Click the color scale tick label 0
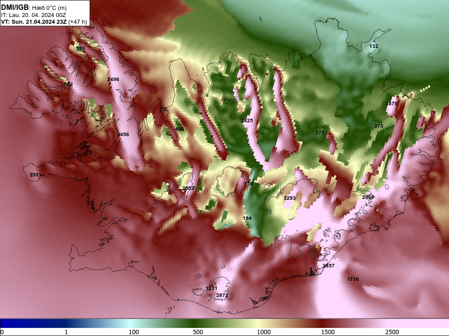This screenshot has height=336, width=449. tap(2, 332)
